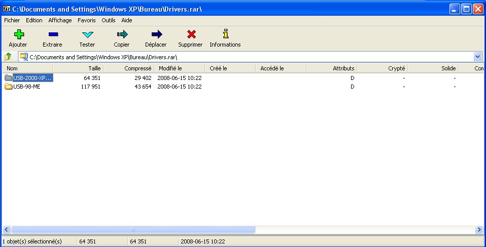Click the USB-2000-XP attribute D

[x=353, y=78]
